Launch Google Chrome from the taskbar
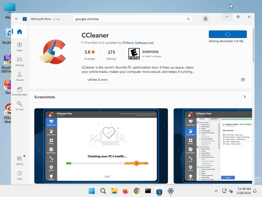This screenshot has height=197, width=262. 137,191
